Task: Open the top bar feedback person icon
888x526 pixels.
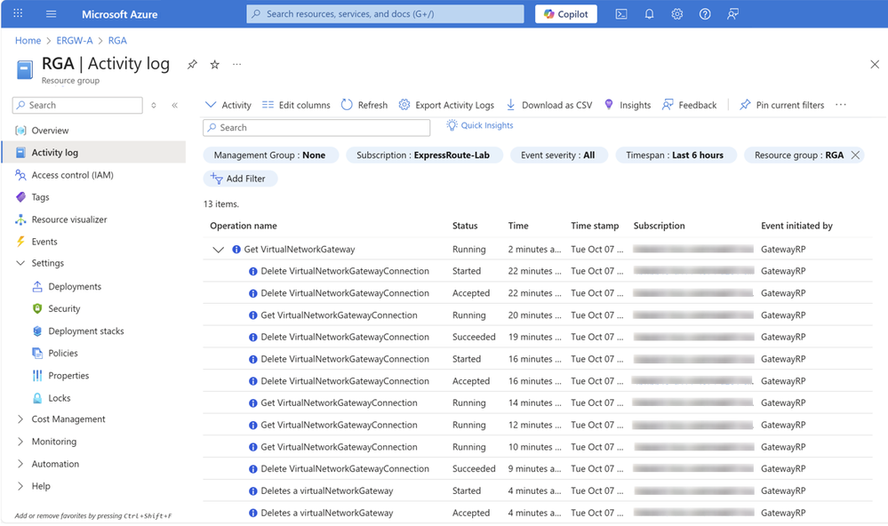Action: (x=732, y=14)
